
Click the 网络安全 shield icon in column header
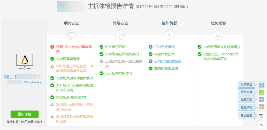pos(120,35)
